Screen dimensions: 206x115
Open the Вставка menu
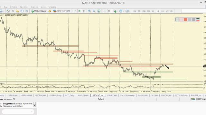(x=14, y=7)
